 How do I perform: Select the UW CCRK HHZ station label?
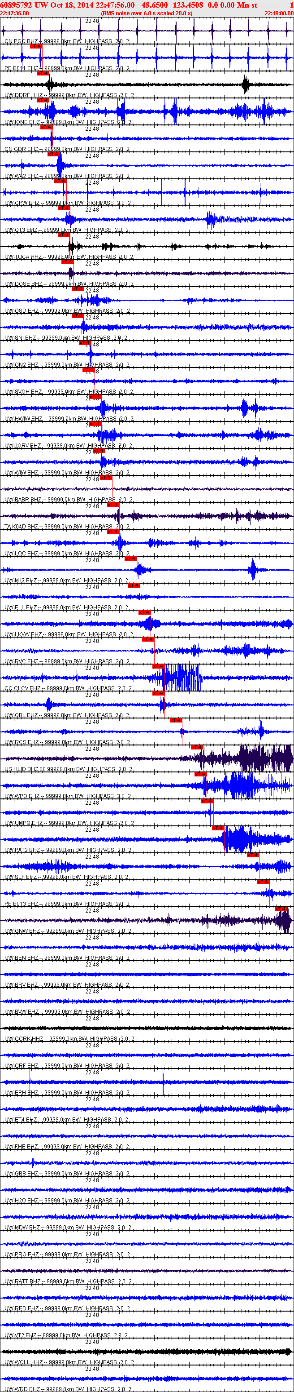click(x=69, y=1039)
